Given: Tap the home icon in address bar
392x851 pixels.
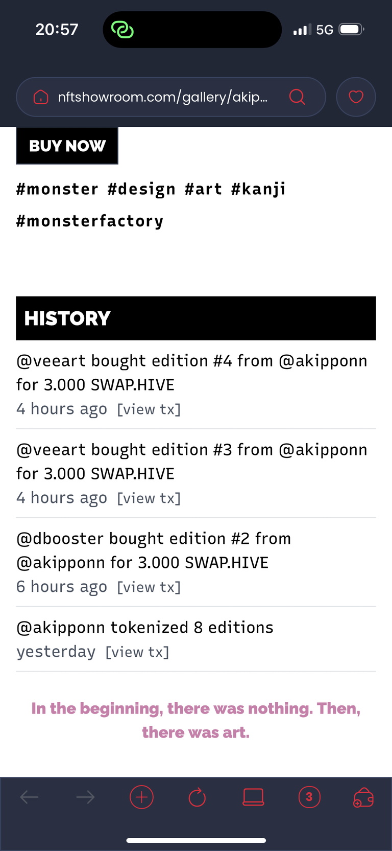Looking at the screenshot, I should (x=41, y=97).
